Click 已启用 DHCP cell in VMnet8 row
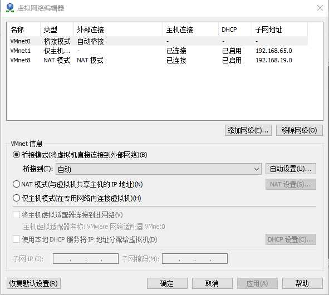The image size is (329, 295). [x=232, y=61]
